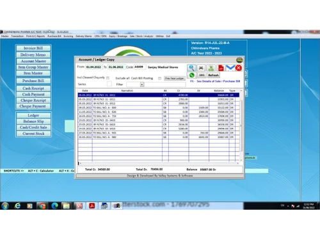Image resolution: width=320 pixels, height=240 pixels.
Task: Open Item Group Master from sidebar
Action: tap(33, 67)
